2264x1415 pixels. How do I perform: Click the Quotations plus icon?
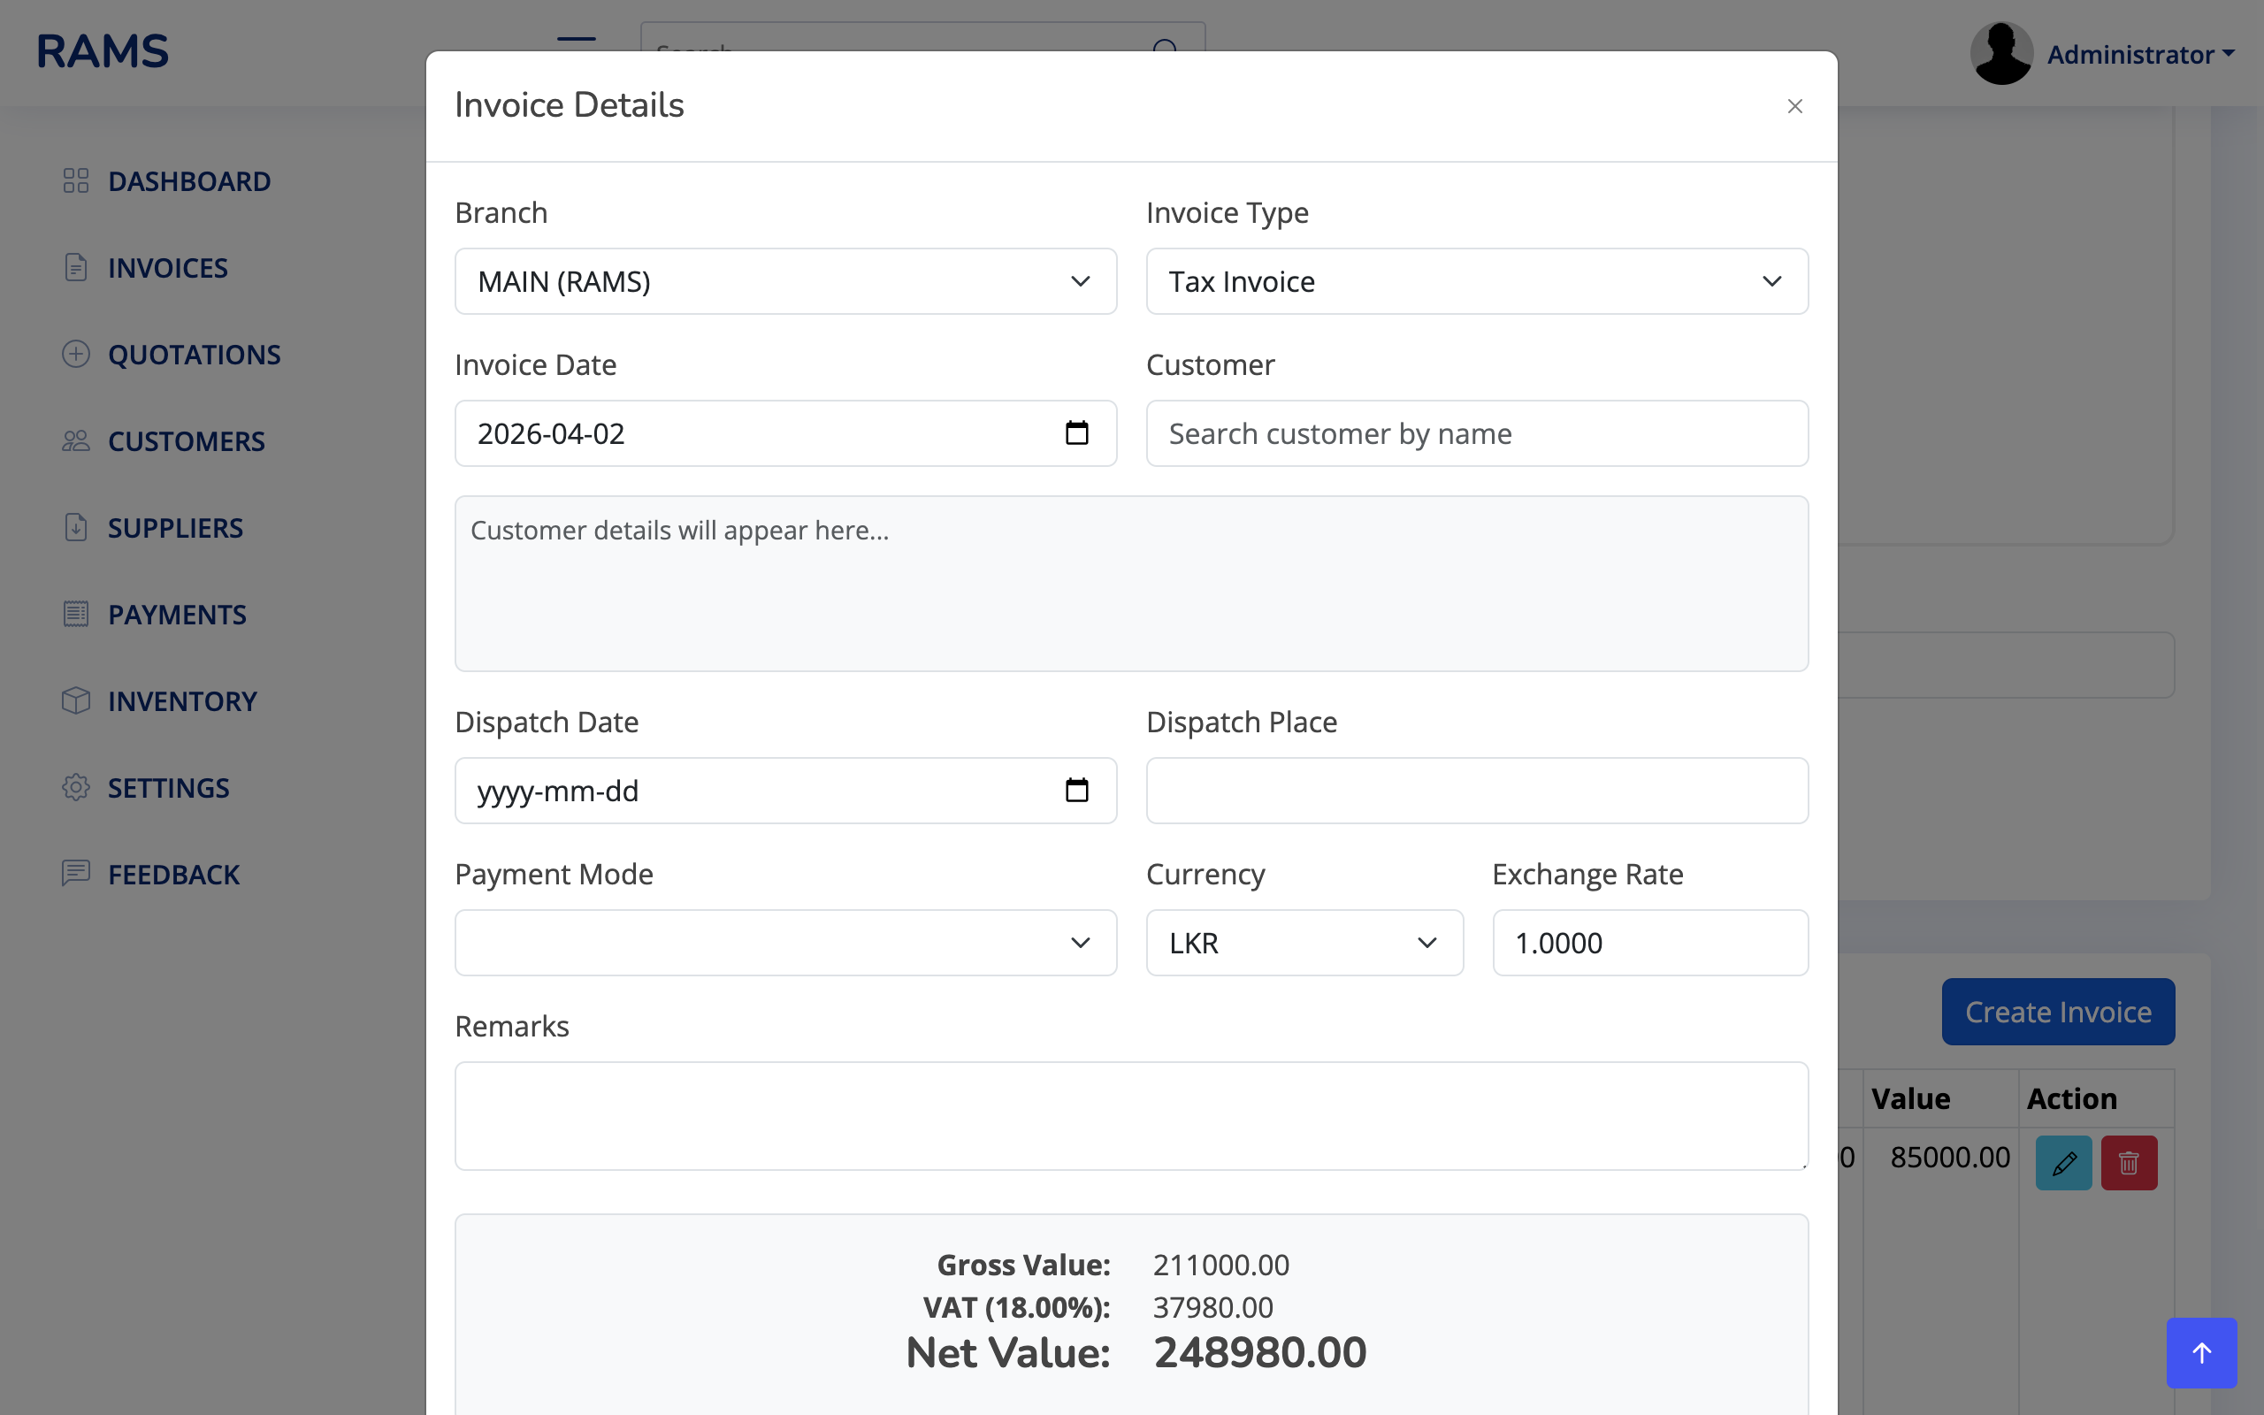[x=76, y=354]
